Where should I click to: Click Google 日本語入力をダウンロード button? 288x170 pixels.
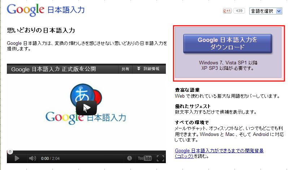[x=228, y=43]
